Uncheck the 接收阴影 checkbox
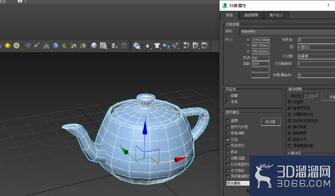Viewport: 335px width, 196px height. click(x=290, y=127)
